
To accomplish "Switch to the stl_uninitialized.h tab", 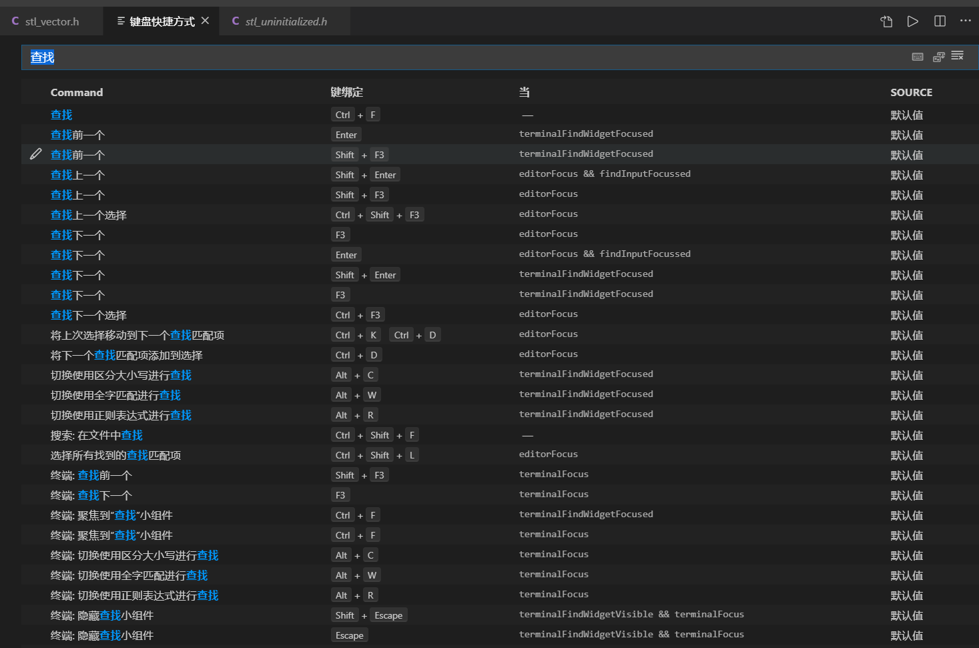I will coord(287,21).
